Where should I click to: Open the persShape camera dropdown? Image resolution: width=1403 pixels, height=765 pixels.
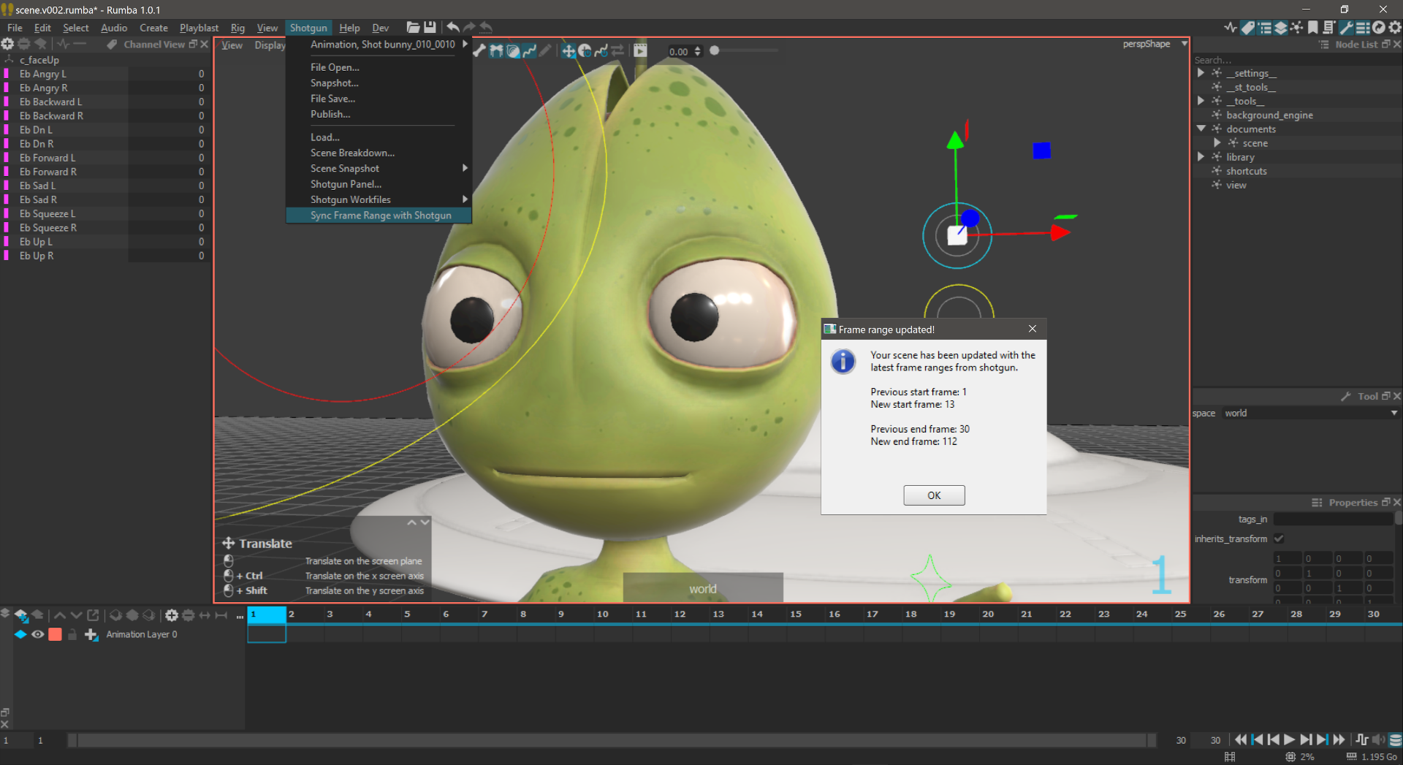pyautogui.click(x=1185, y=45)
